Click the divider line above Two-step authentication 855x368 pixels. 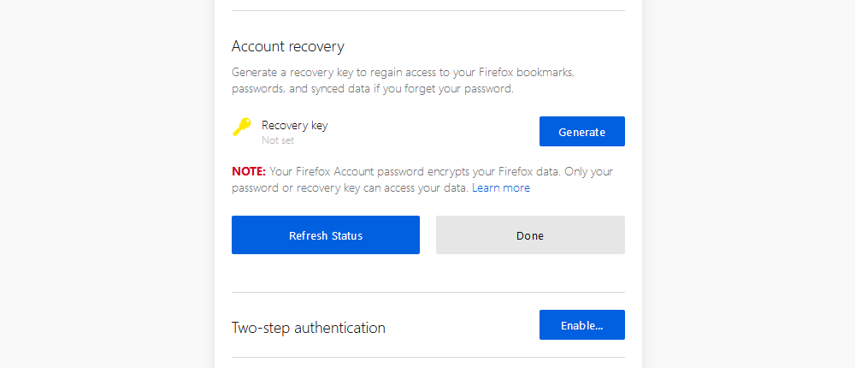click(x=427, y=292)
